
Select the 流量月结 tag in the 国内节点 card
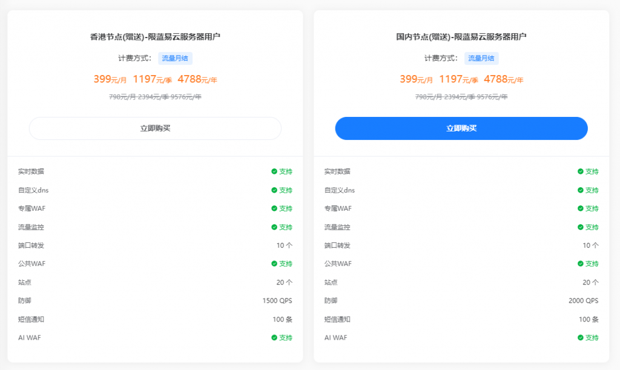tap(481, 58)
